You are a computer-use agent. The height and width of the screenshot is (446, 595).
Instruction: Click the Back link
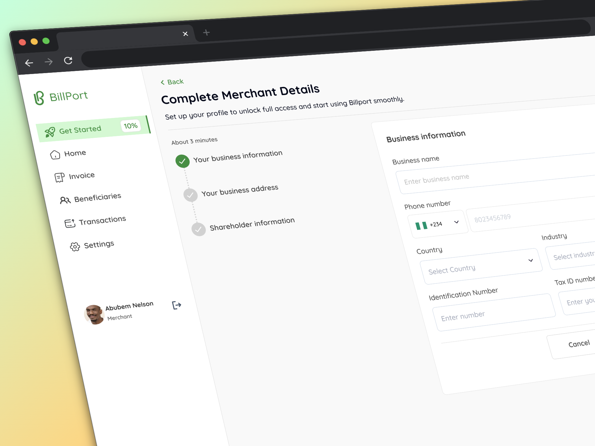click(172, 82)
